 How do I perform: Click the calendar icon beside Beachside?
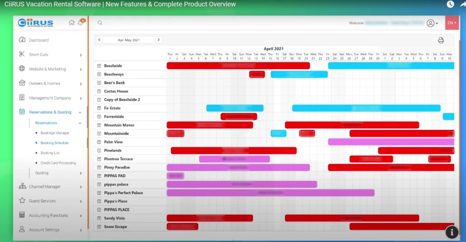click(x=99, y=66)
